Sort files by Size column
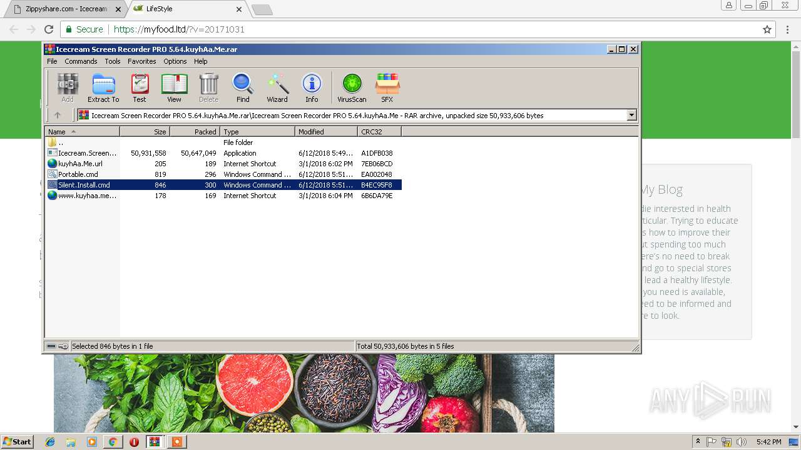Image resolution: width=801 pixels, height=450 pixels. point(145,132)
